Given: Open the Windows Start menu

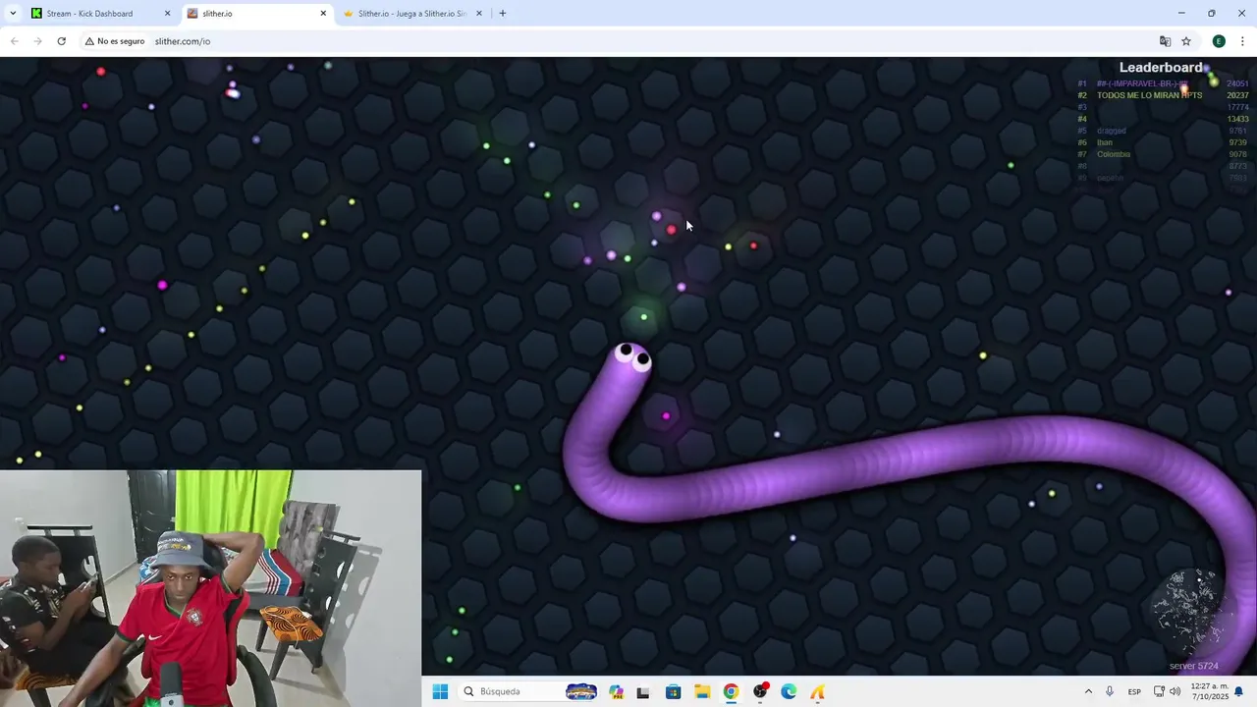Looking at the screenshot, I should click(440, 691).
